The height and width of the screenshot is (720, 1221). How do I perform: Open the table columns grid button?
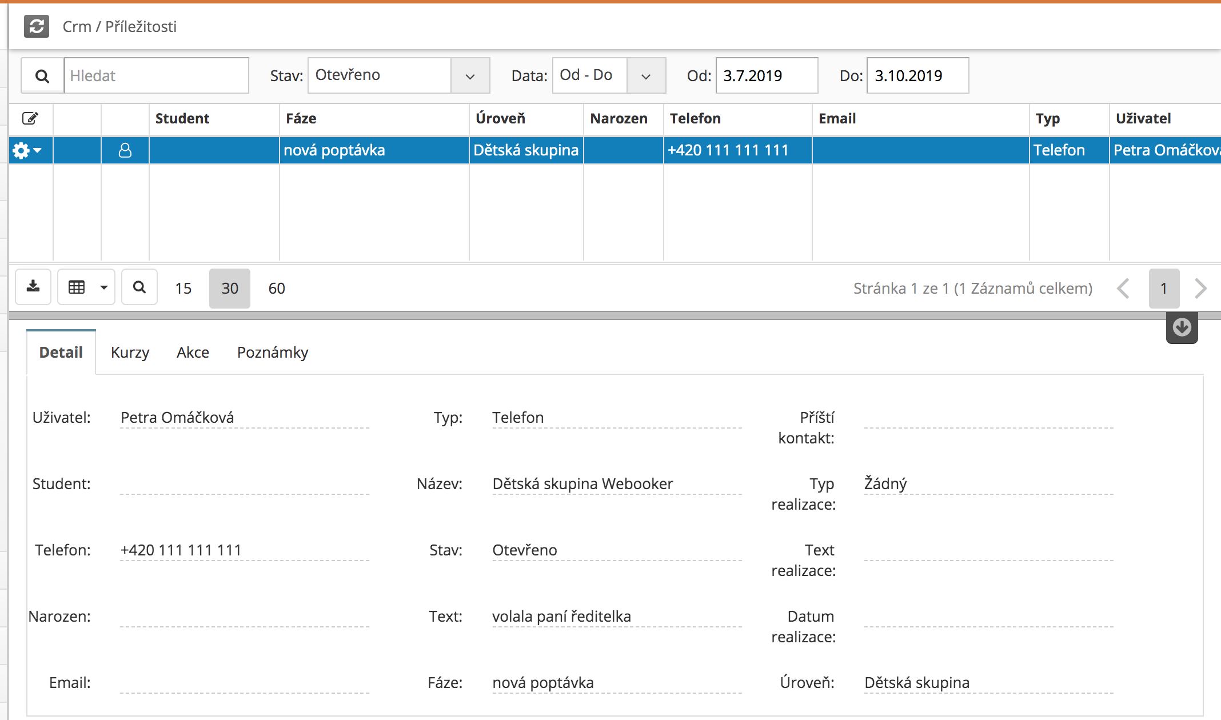coord(77,287)
